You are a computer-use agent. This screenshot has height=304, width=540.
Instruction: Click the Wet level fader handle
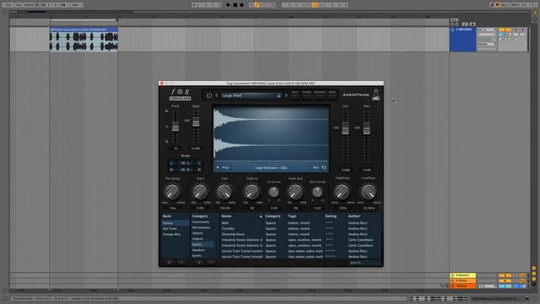point(367,128)
